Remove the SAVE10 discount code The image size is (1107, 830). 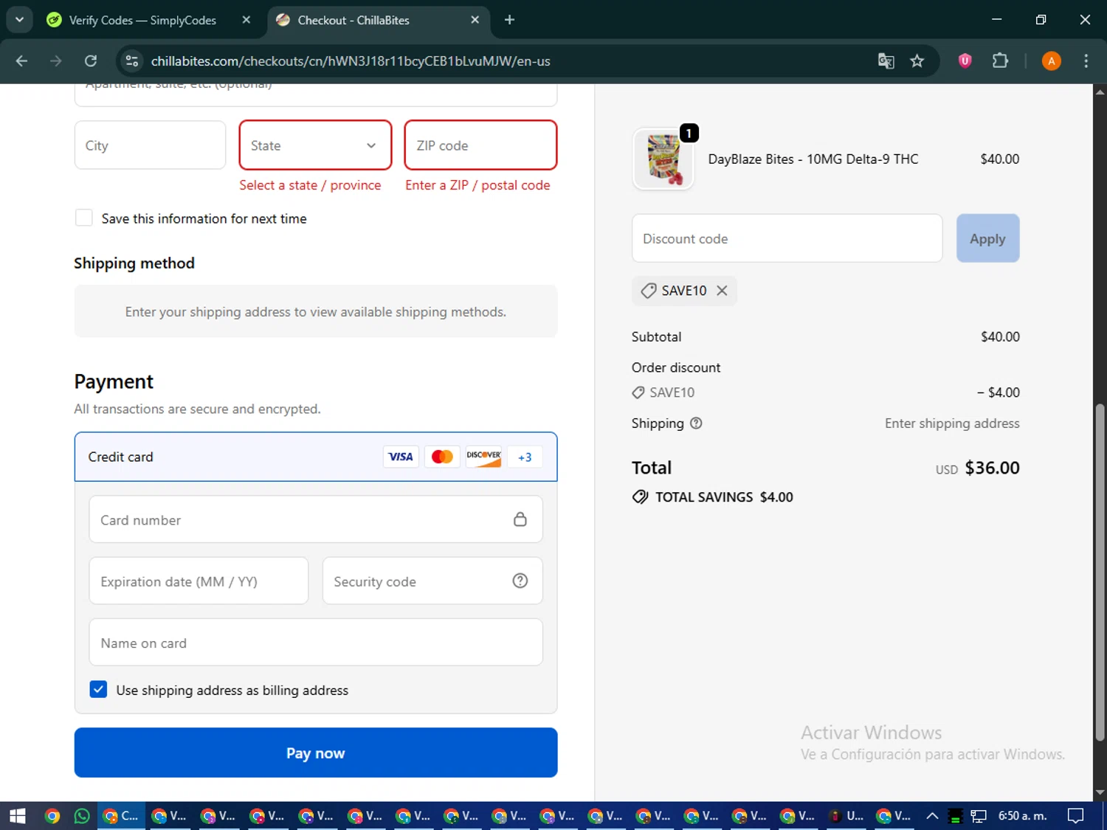pos(722,291)
